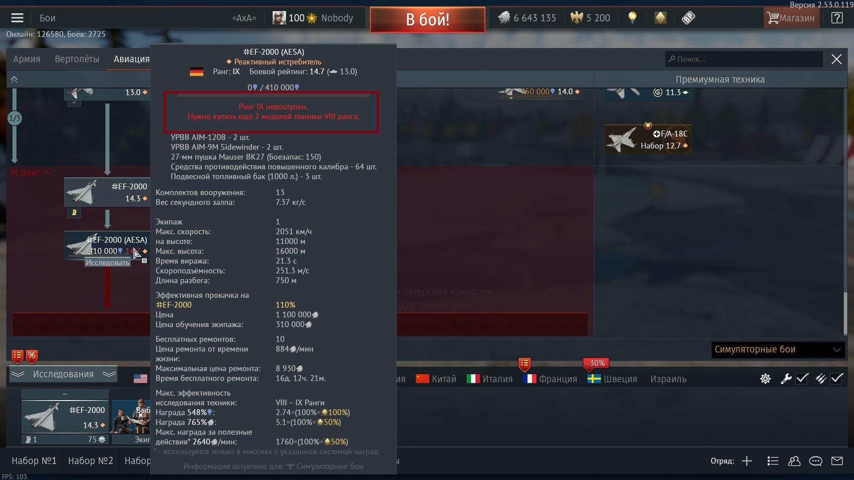Open the hamburger main menu

pyautogui.click(x=17, y=18)
